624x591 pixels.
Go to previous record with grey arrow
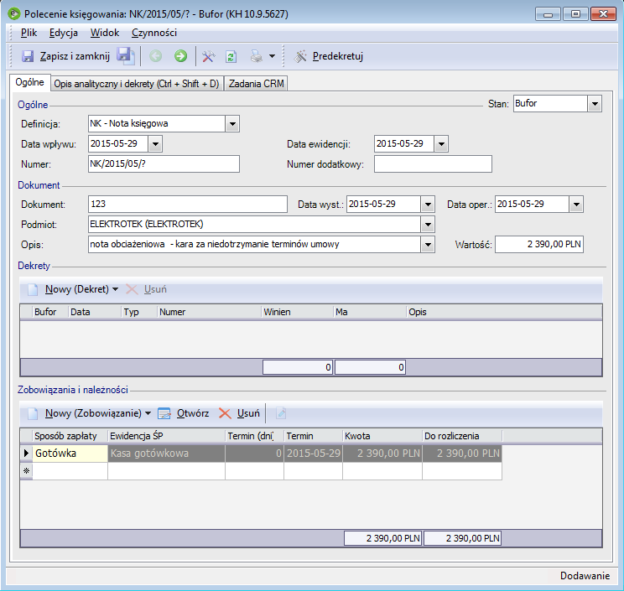pos(156,56)
